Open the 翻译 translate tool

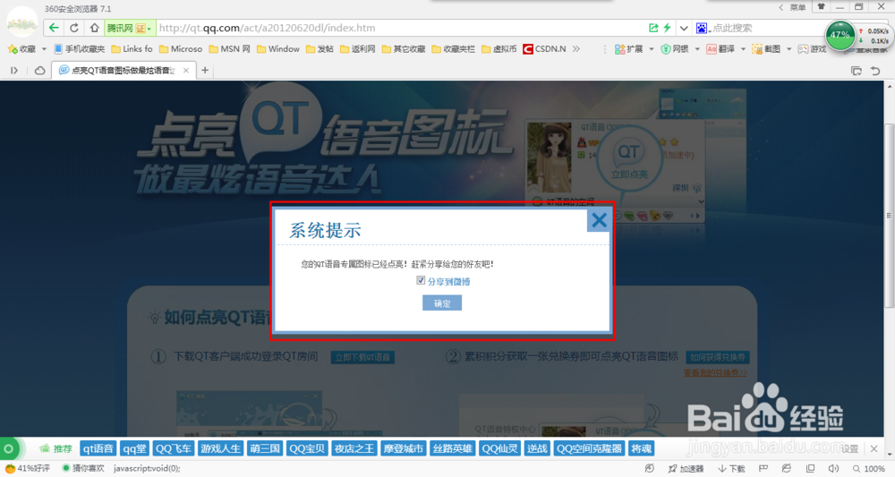(x=720, y=49)
